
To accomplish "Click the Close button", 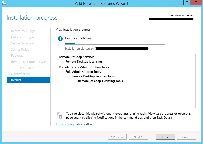I will pyautogui.click(x=166, y=137).
